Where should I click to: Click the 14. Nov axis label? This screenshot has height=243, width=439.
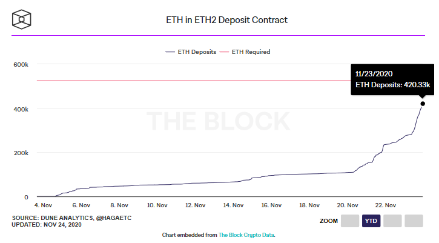click(233, 205)
